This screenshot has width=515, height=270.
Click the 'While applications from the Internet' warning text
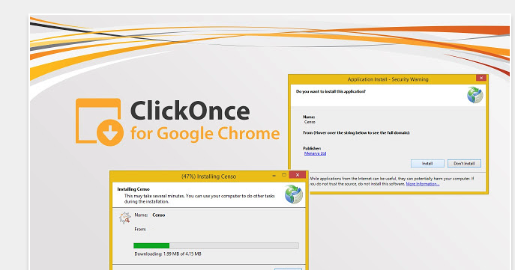(x=391, y=181)
